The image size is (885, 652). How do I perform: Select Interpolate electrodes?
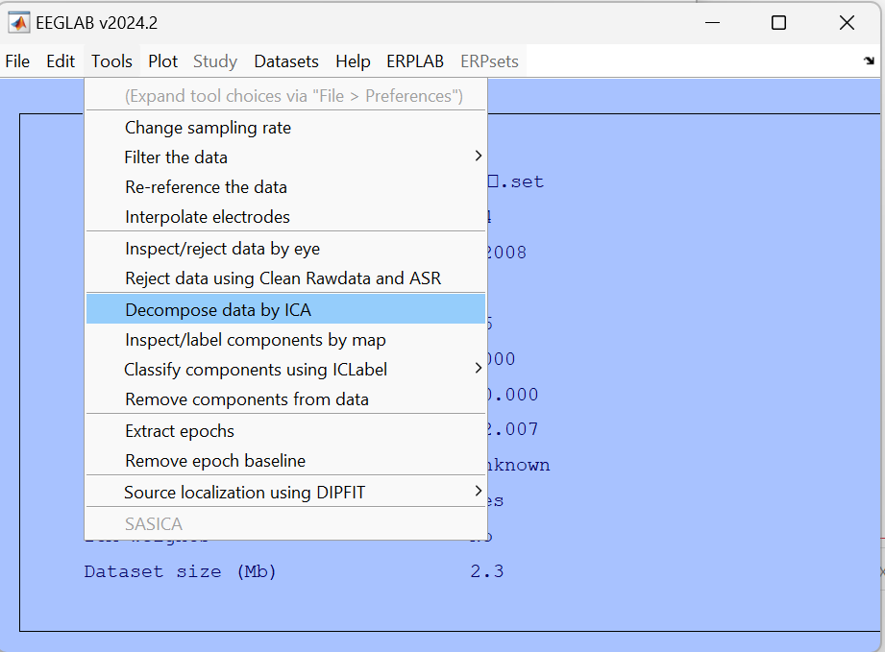(x=285, y=217)
